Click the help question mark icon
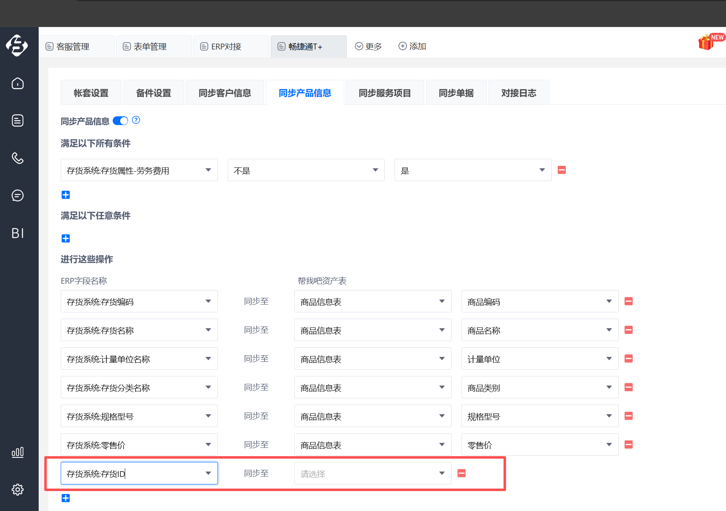The width and height of the screenshot is (726, 511). pos(136,120)
